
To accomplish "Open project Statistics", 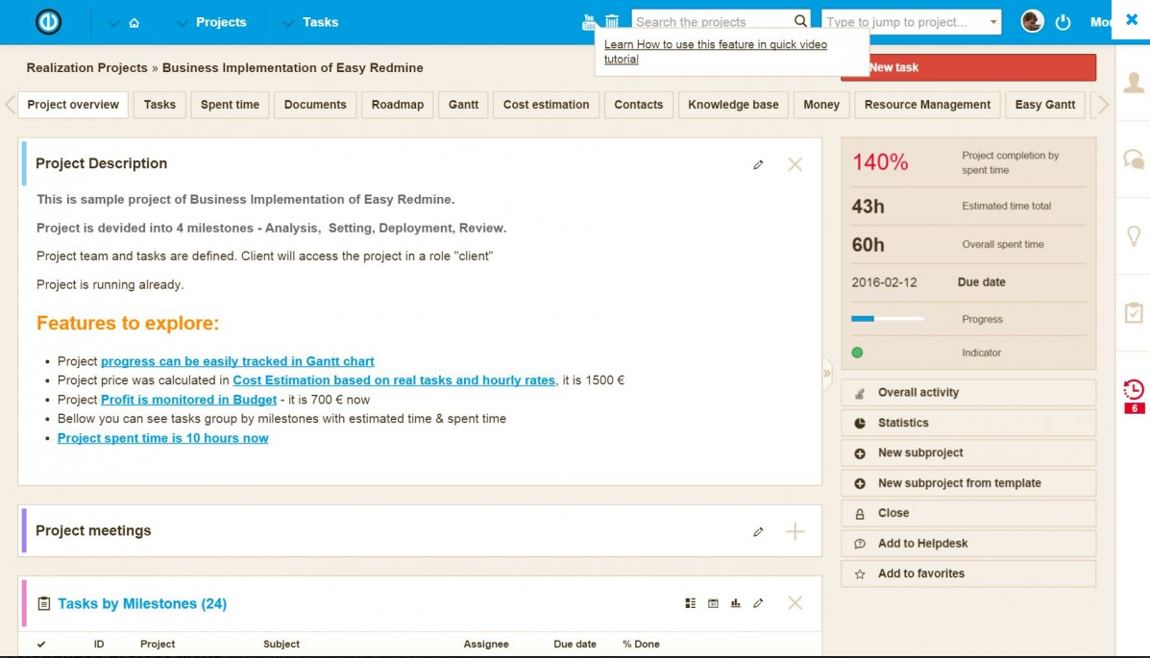I will coord(968,423).
